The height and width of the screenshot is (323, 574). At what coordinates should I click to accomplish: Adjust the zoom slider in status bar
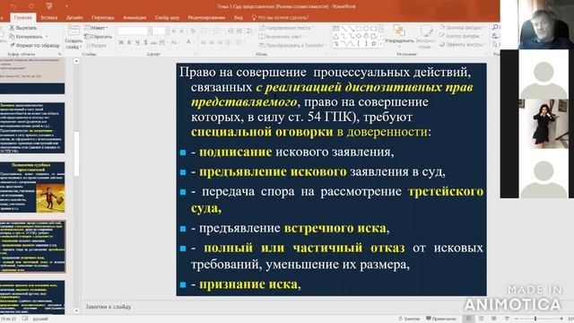[535, 319]
